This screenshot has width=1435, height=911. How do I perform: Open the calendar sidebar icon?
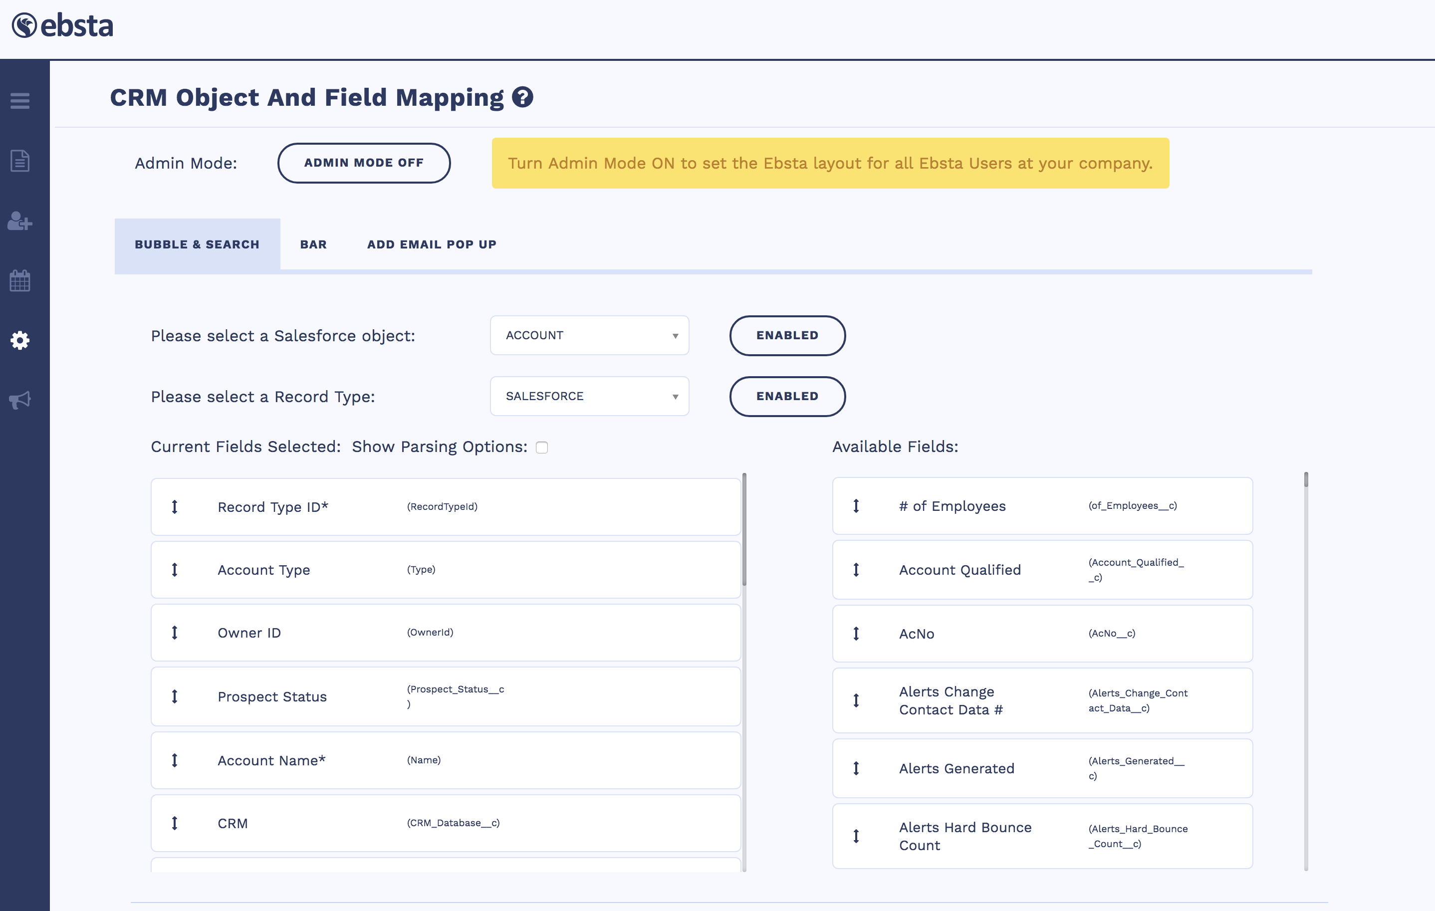19,280
